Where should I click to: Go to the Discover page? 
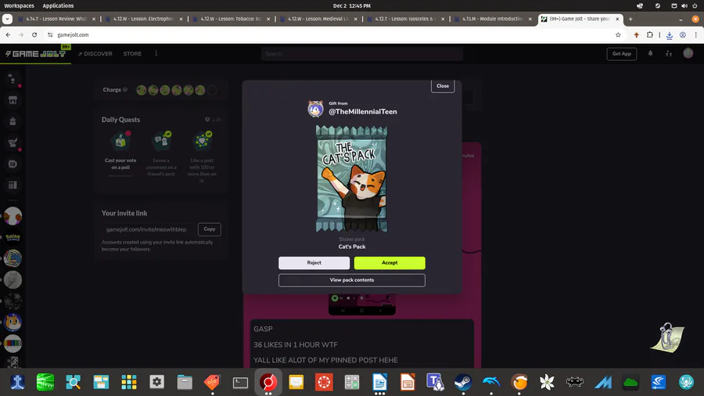coord(95,53)
